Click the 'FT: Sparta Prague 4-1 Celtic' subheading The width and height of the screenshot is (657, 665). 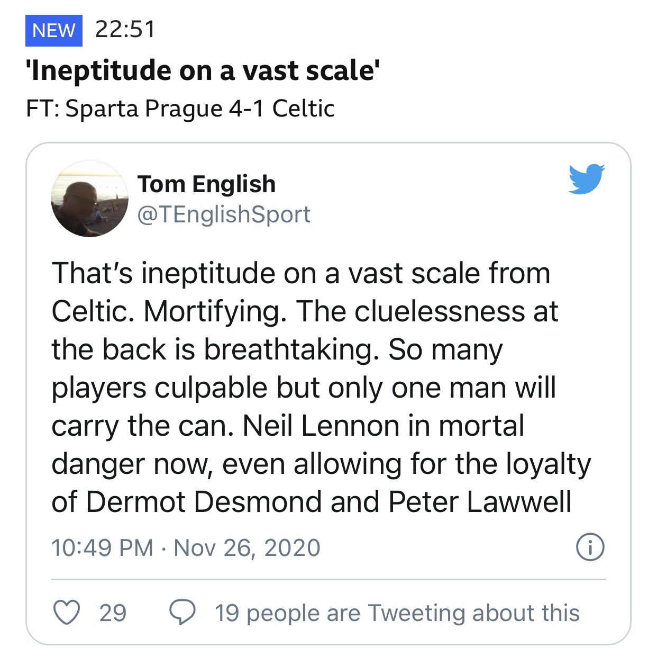click(180, 109)
